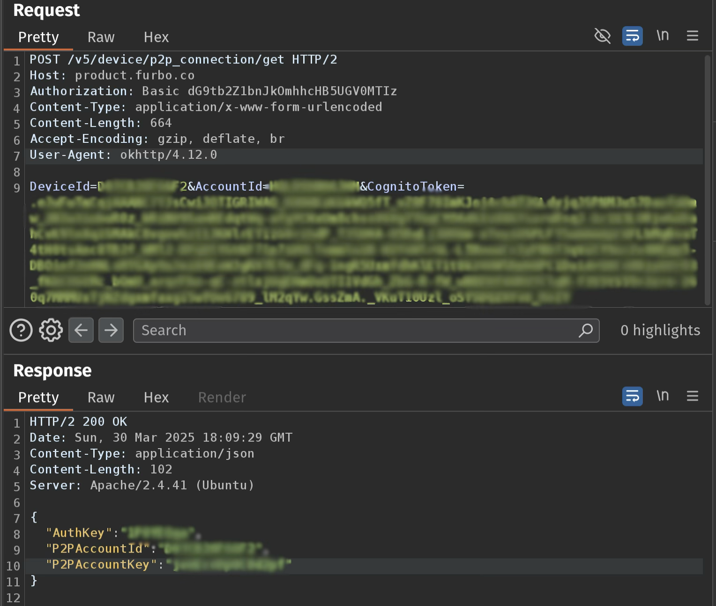This screenshot has width=716, height=606.
Task: Click the HTTP/2 200 OK status line
Action: tap(79, 421)
